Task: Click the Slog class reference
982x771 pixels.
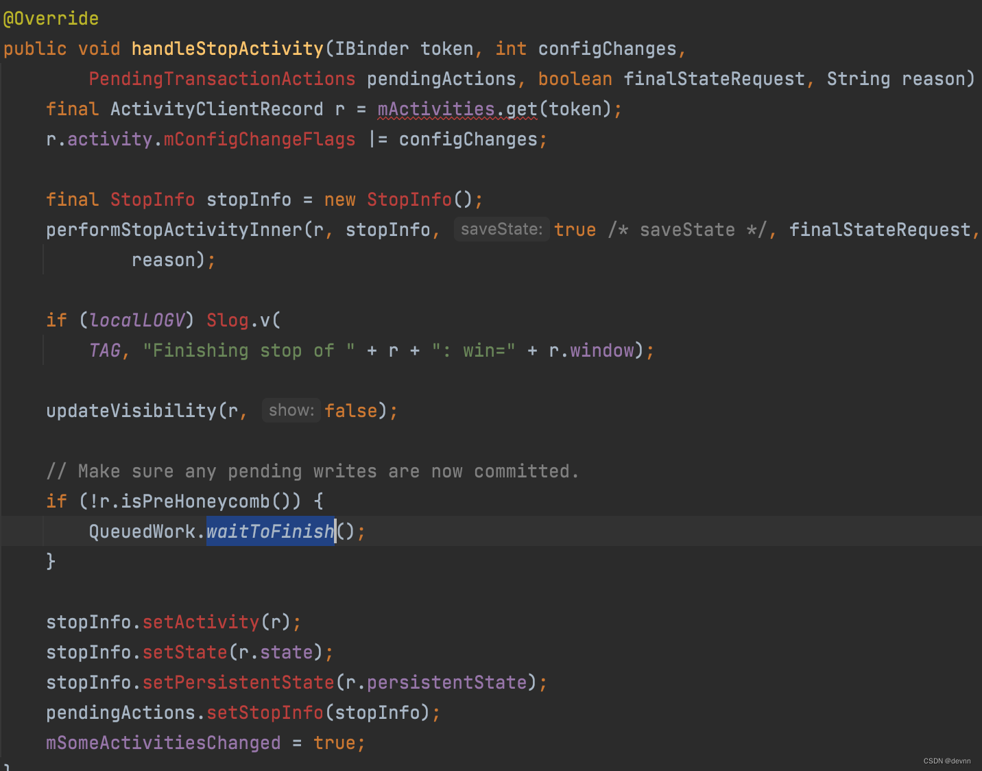Action: [x=228, y=320]
